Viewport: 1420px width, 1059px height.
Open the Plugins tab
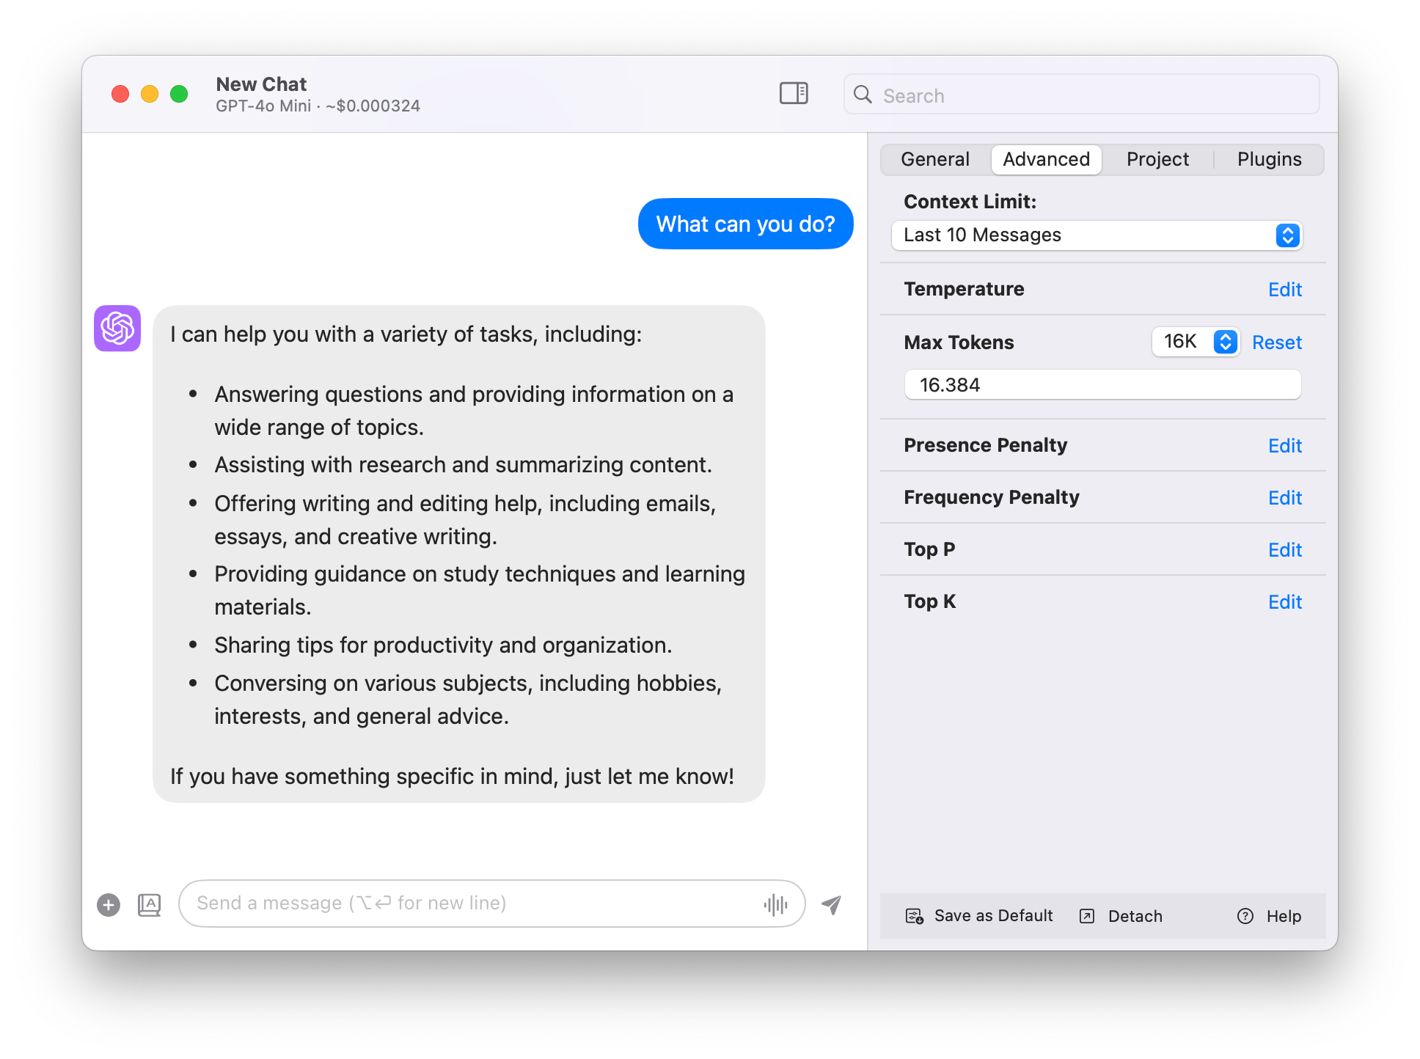1269,159
